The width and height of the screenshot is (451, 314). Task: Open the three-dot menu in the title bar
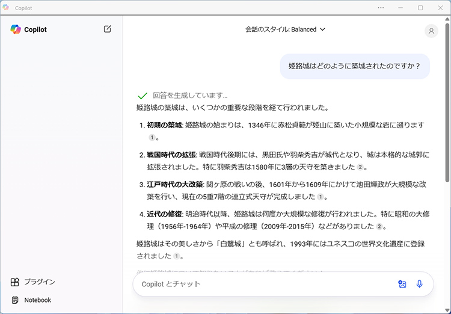tap(381, 8)
